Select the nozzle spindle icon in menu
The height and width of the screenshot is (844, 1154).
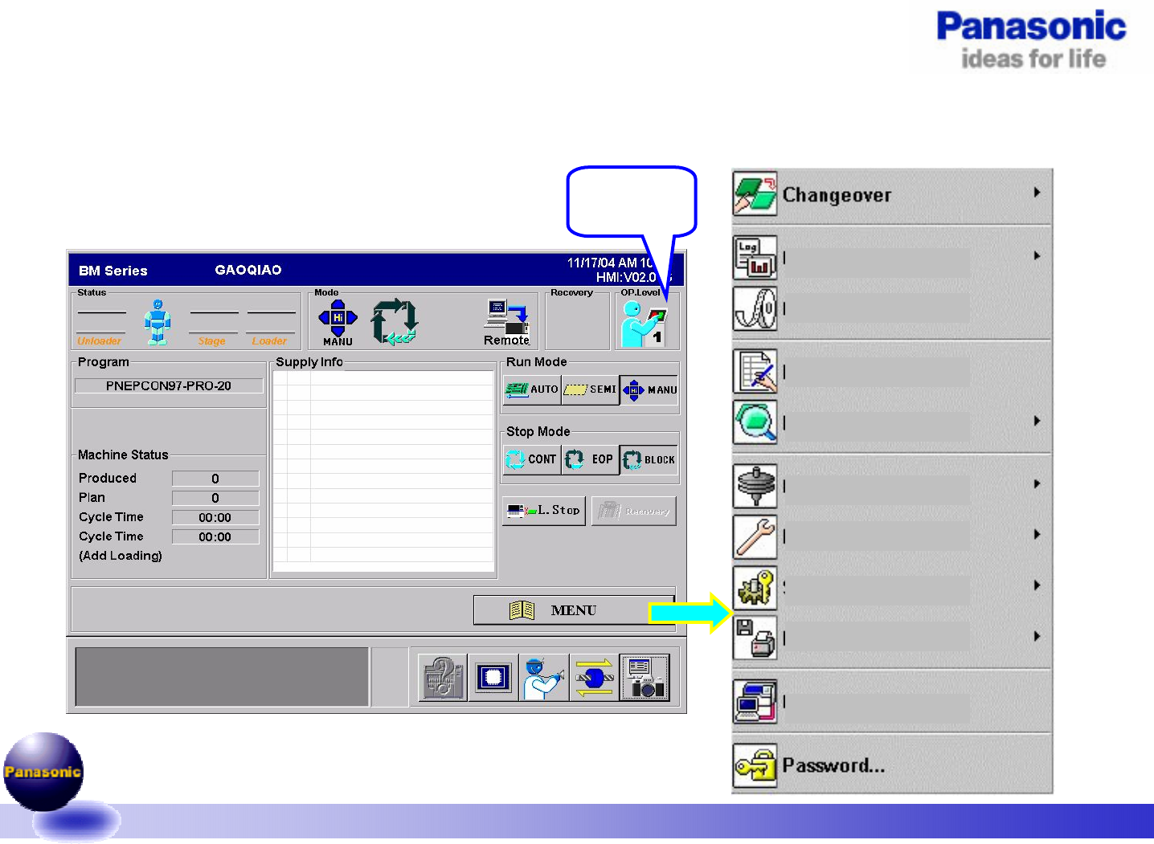[x=755, y=486]
